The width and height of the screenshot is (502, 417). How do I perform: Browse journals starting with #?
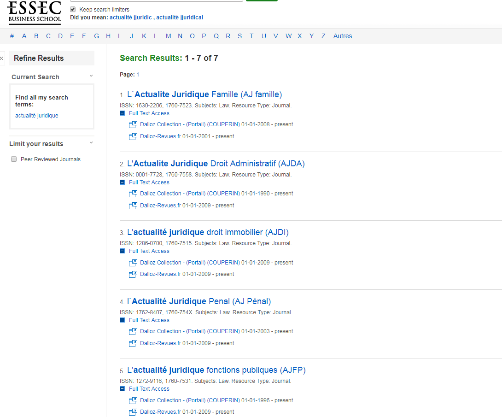point(12,36)
